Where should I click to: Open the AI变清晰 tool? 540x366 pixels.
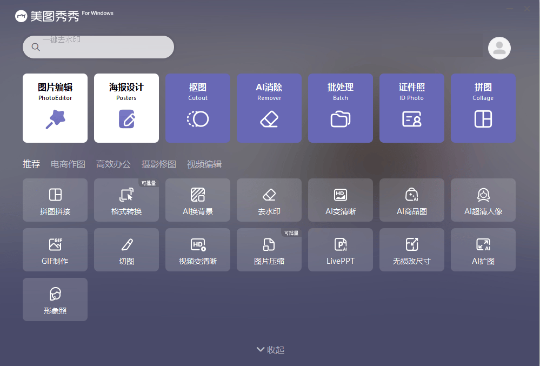click(340, 199)
